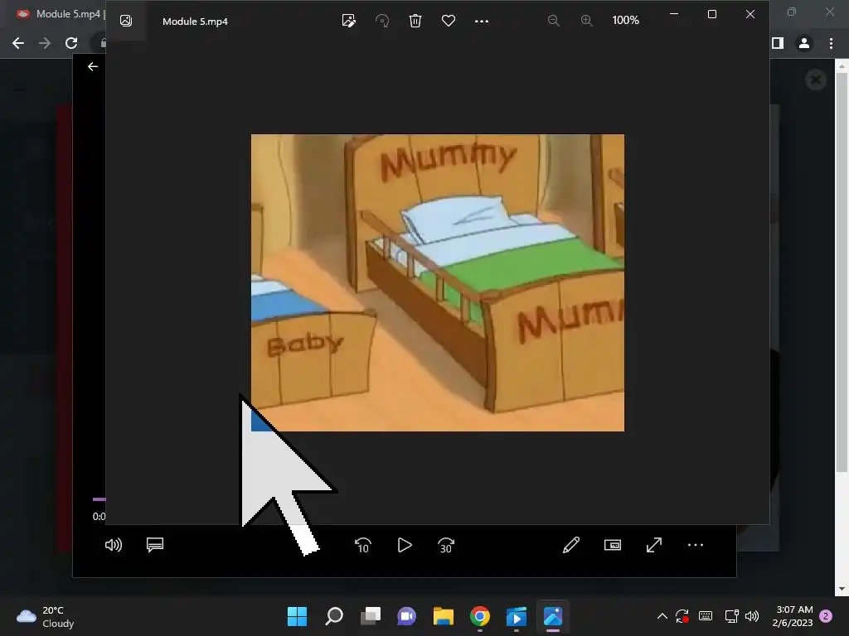Click the scrollbar down arrow
This screenshot has width=849, height=636.
(x=842, y=589)
